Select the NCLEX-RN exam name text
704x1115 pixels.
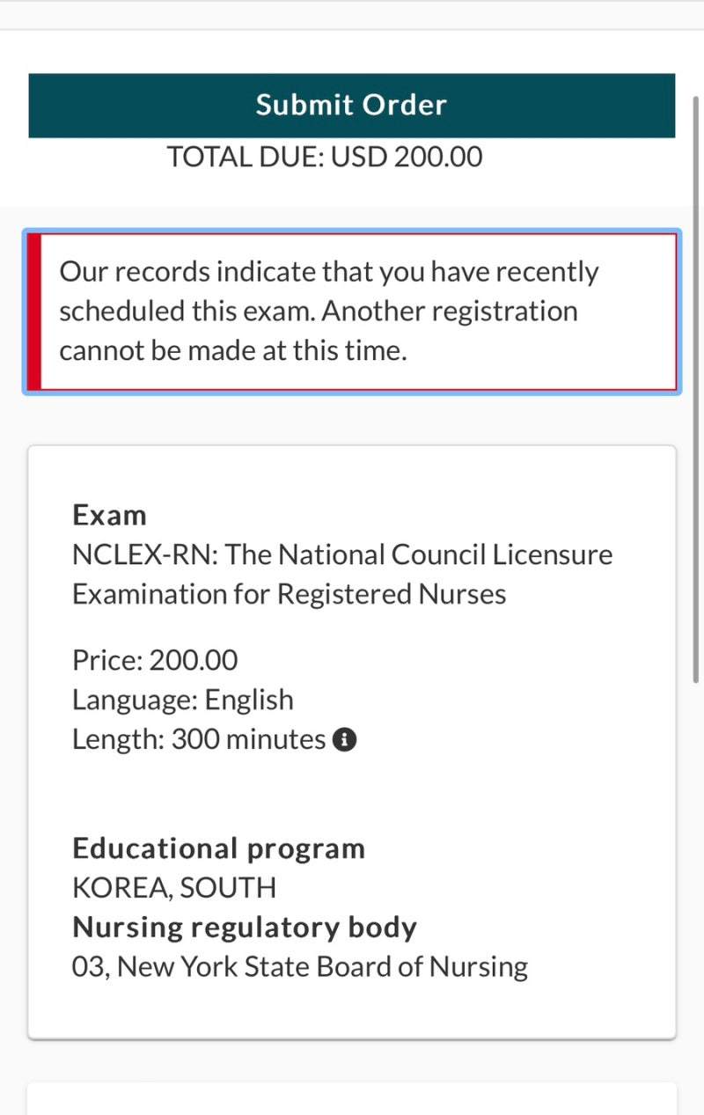click(x=342, y=574)
